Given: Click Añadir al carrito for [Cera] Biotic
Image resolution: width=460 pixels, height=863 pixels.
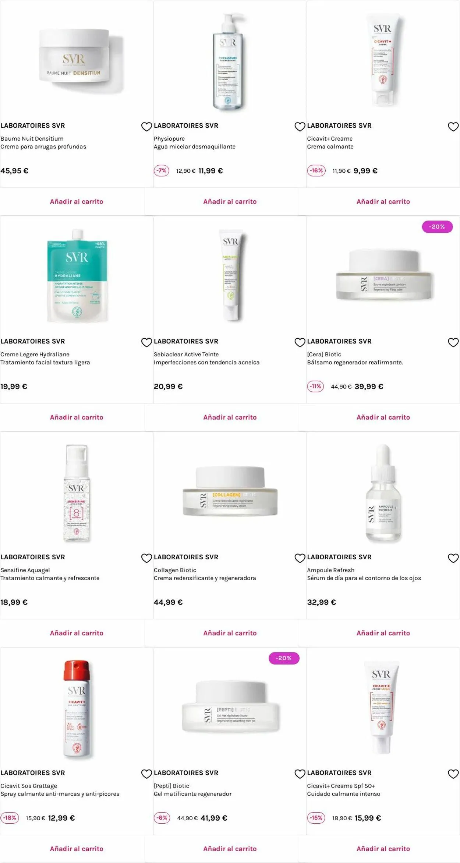Looking at the screenshot, I should click(383, 417).
